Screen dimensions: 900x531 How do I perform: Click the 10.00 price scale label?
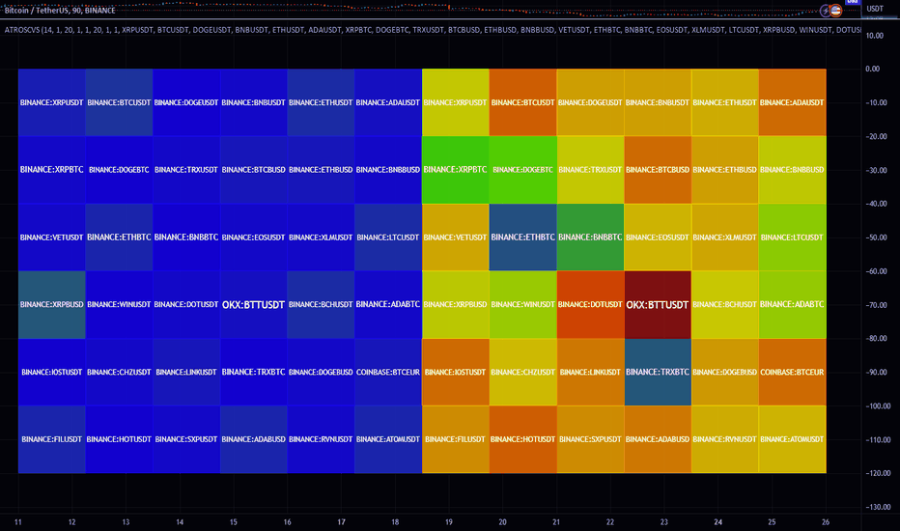coord(875,36)
